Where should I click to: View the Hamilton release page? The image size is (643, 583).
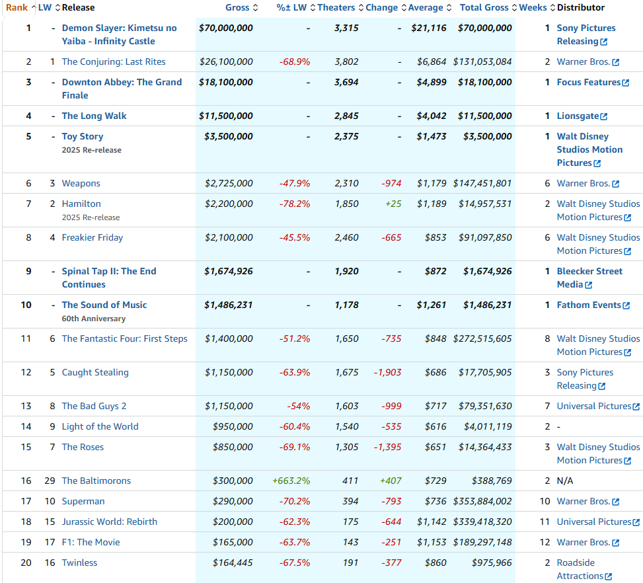point(81,204)
